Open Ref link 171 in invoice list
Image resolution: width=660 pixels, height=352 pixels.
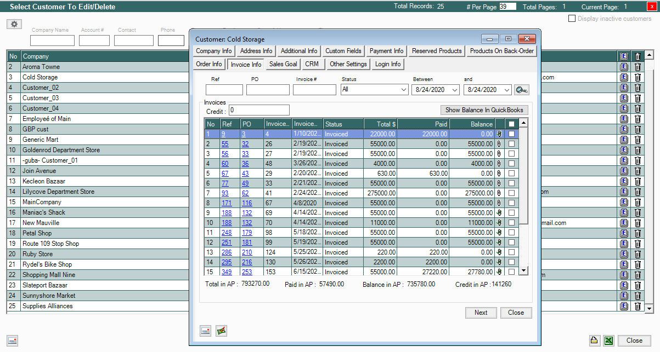(x=227, y=204)
